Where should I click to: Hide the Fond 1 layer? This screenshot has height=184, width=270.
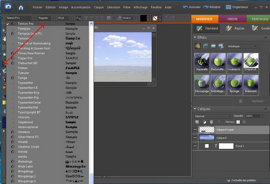(x=195, y=146)
